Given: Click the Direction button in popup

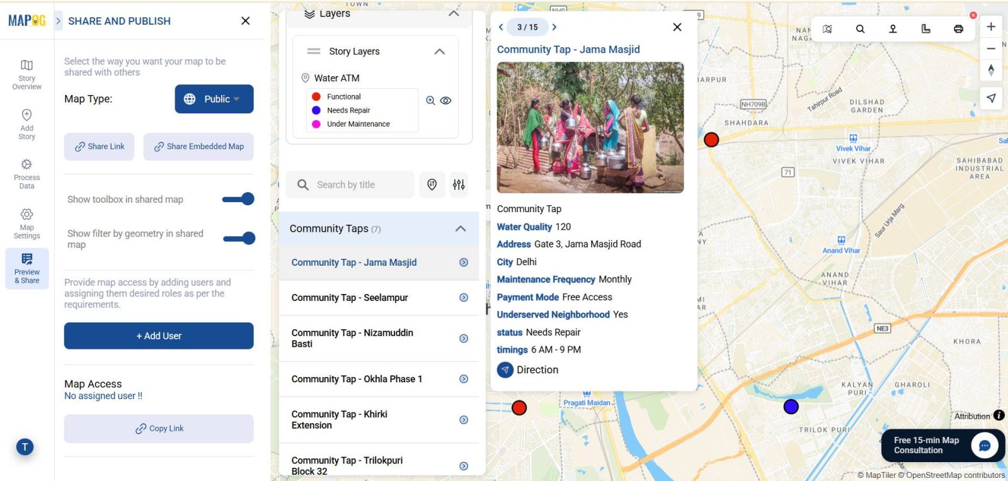Looking at the screenshot, I should tap(528, 370).
